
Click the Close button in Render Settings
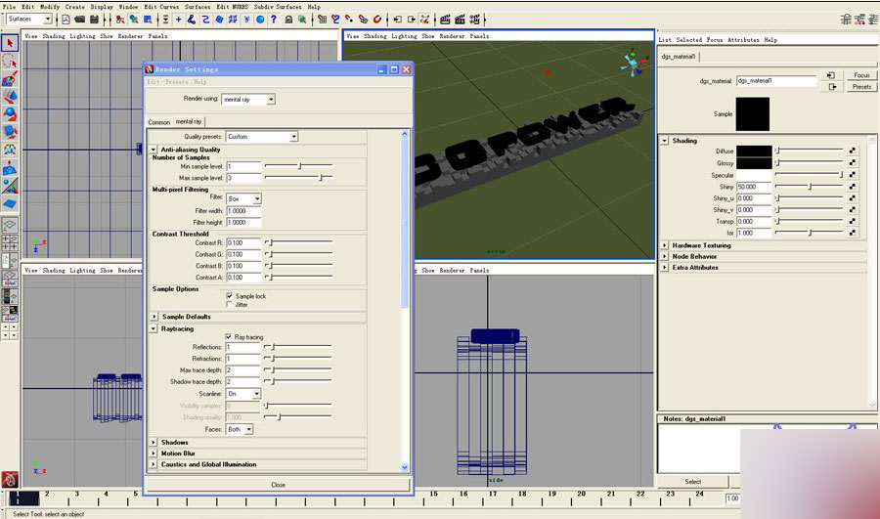(279, 484)
